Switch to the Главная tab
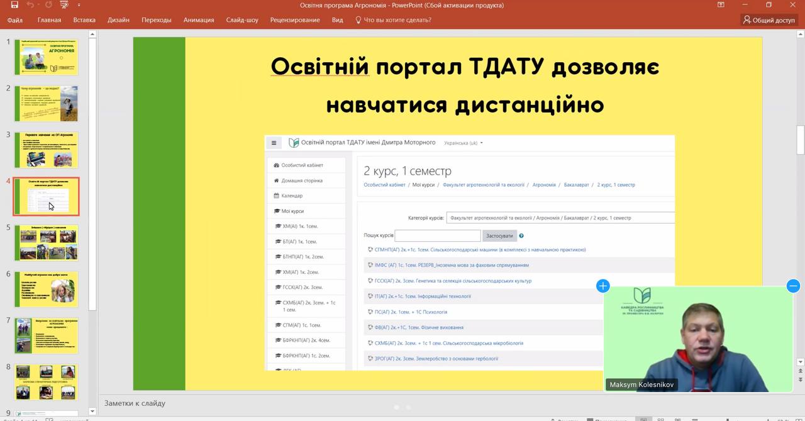The height and width of the screenshot is (421, 805). point(49,19)
